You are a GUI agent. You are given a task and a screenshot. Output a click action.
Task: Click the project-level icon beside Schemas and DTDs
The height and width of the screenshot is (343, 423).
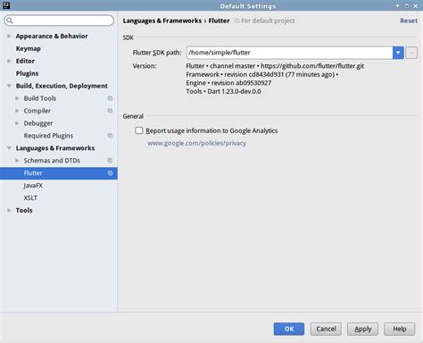pos(110,161)
